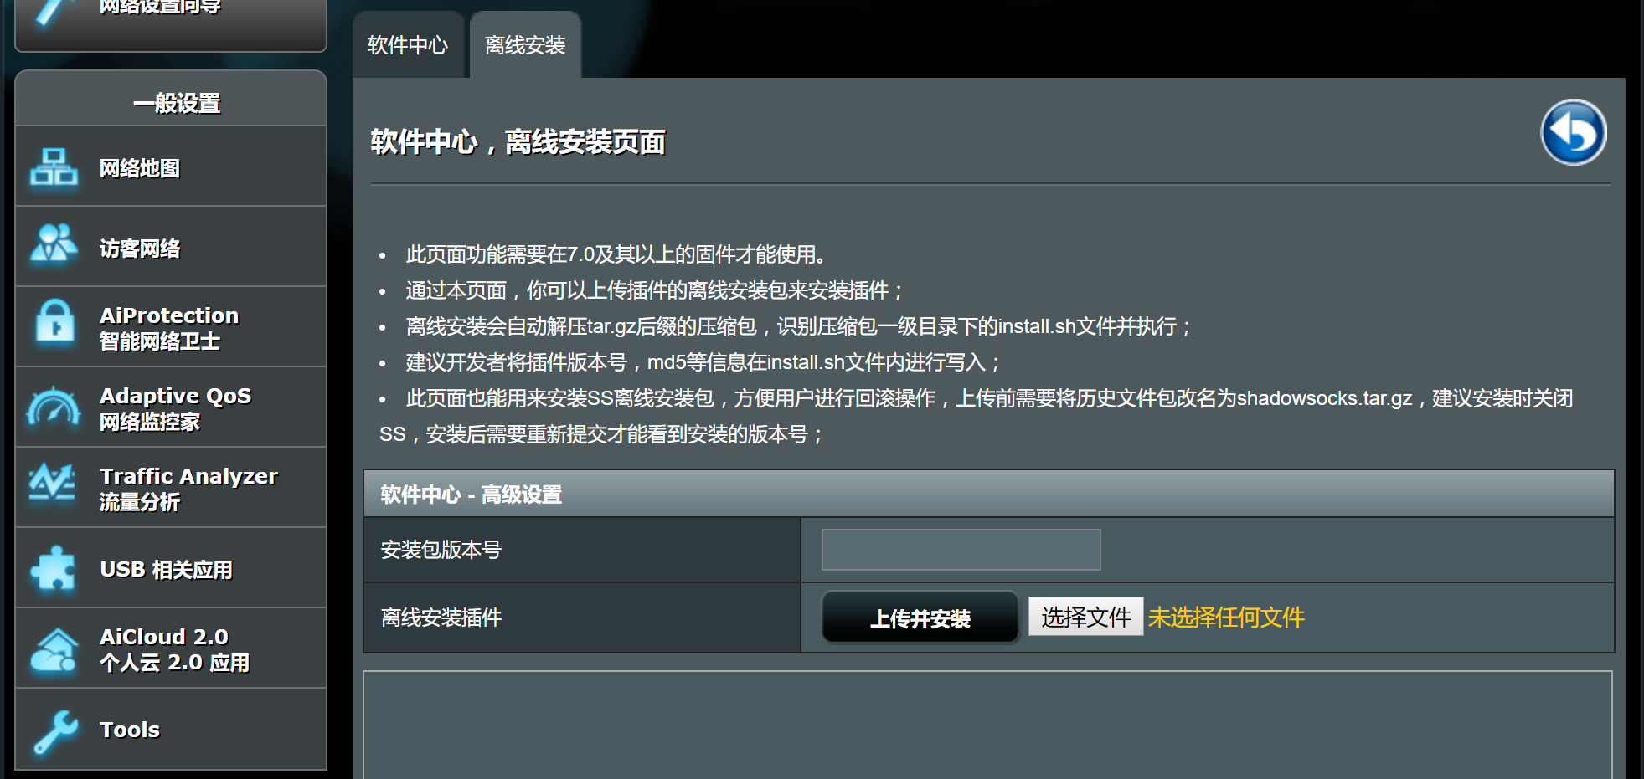Click the empty log output box
Viewport: 1644px width, 779px height.
987,724
